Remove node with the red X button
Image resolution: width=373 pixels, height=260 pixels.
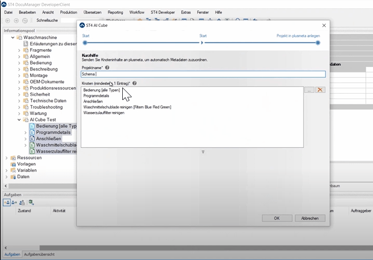tap(320, 90)
